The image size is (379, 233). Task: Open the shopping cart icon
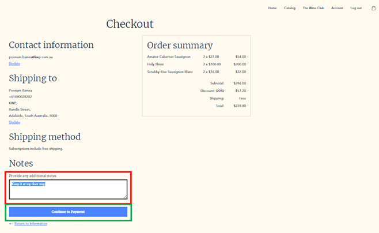[373, 8]
